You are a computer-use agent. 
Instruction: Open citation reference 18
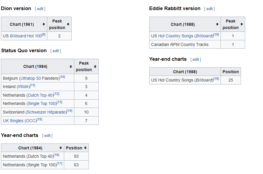click(x=216, y=34)
